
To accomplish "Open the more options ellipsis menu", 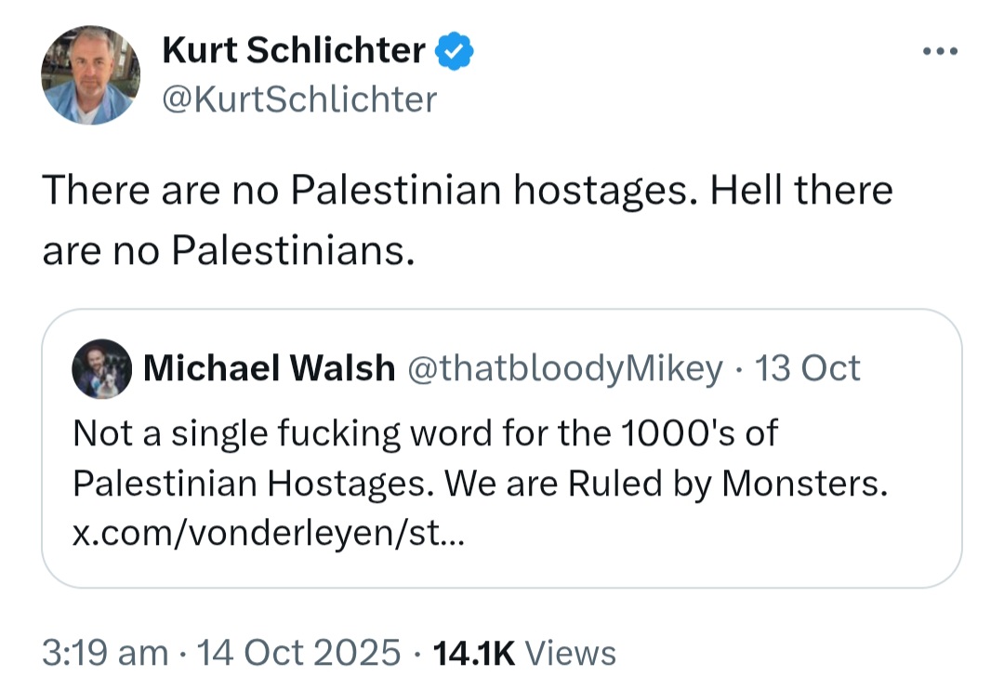I will point(938,50).
